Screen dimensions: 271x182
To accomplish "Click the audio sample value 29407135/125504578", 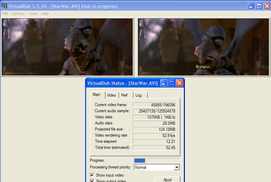I will point(154,111).
